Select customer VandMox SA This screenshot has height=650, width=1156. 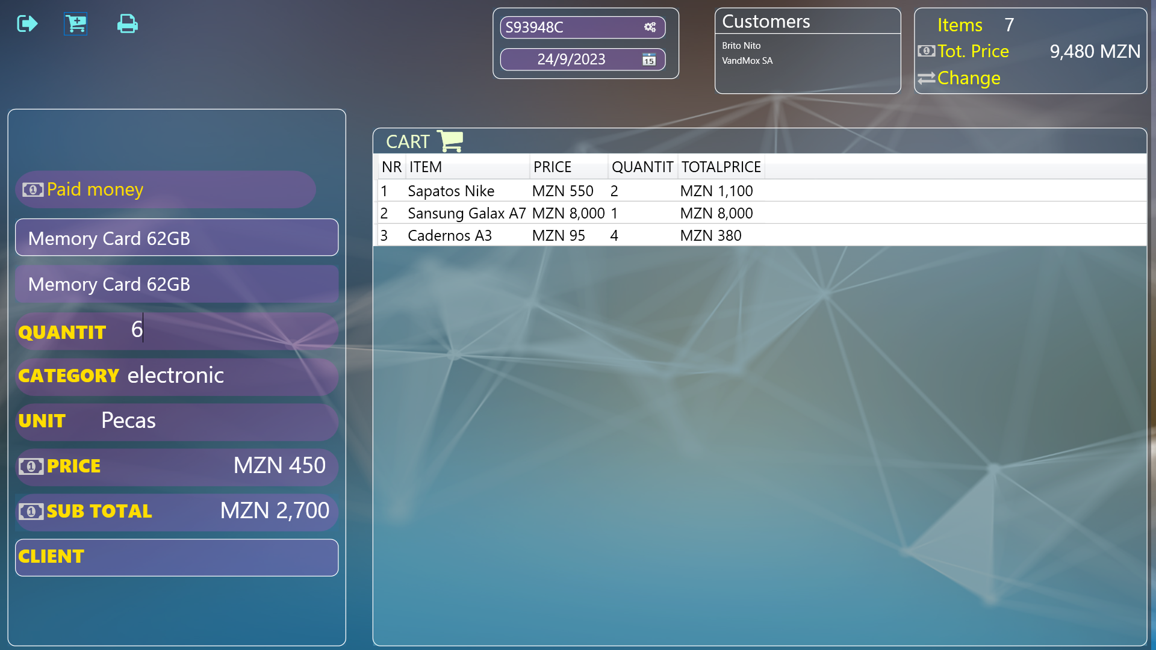tap(747, 61)
